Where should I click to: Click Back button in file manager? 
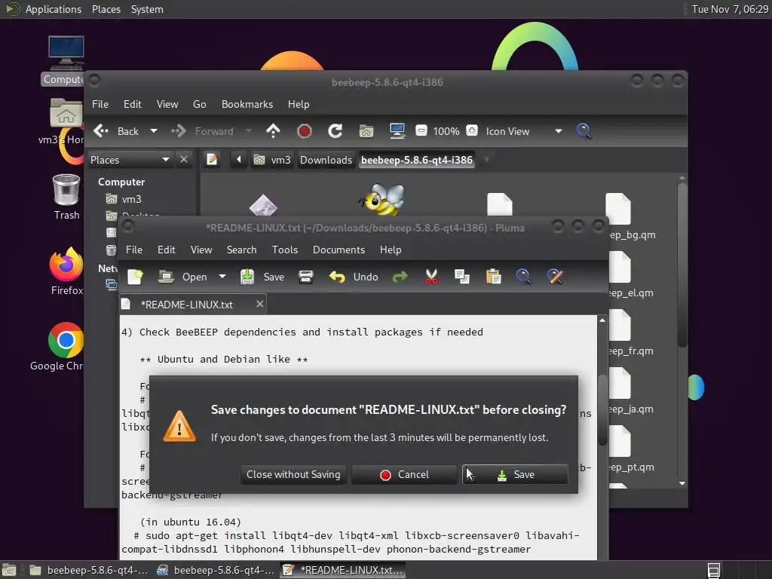click(x=116, y=131)
